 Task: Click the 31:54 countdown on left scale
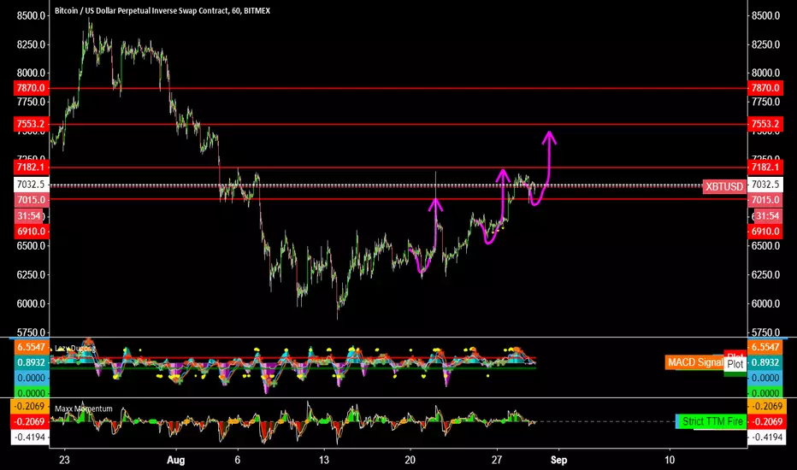coord(29,216)
